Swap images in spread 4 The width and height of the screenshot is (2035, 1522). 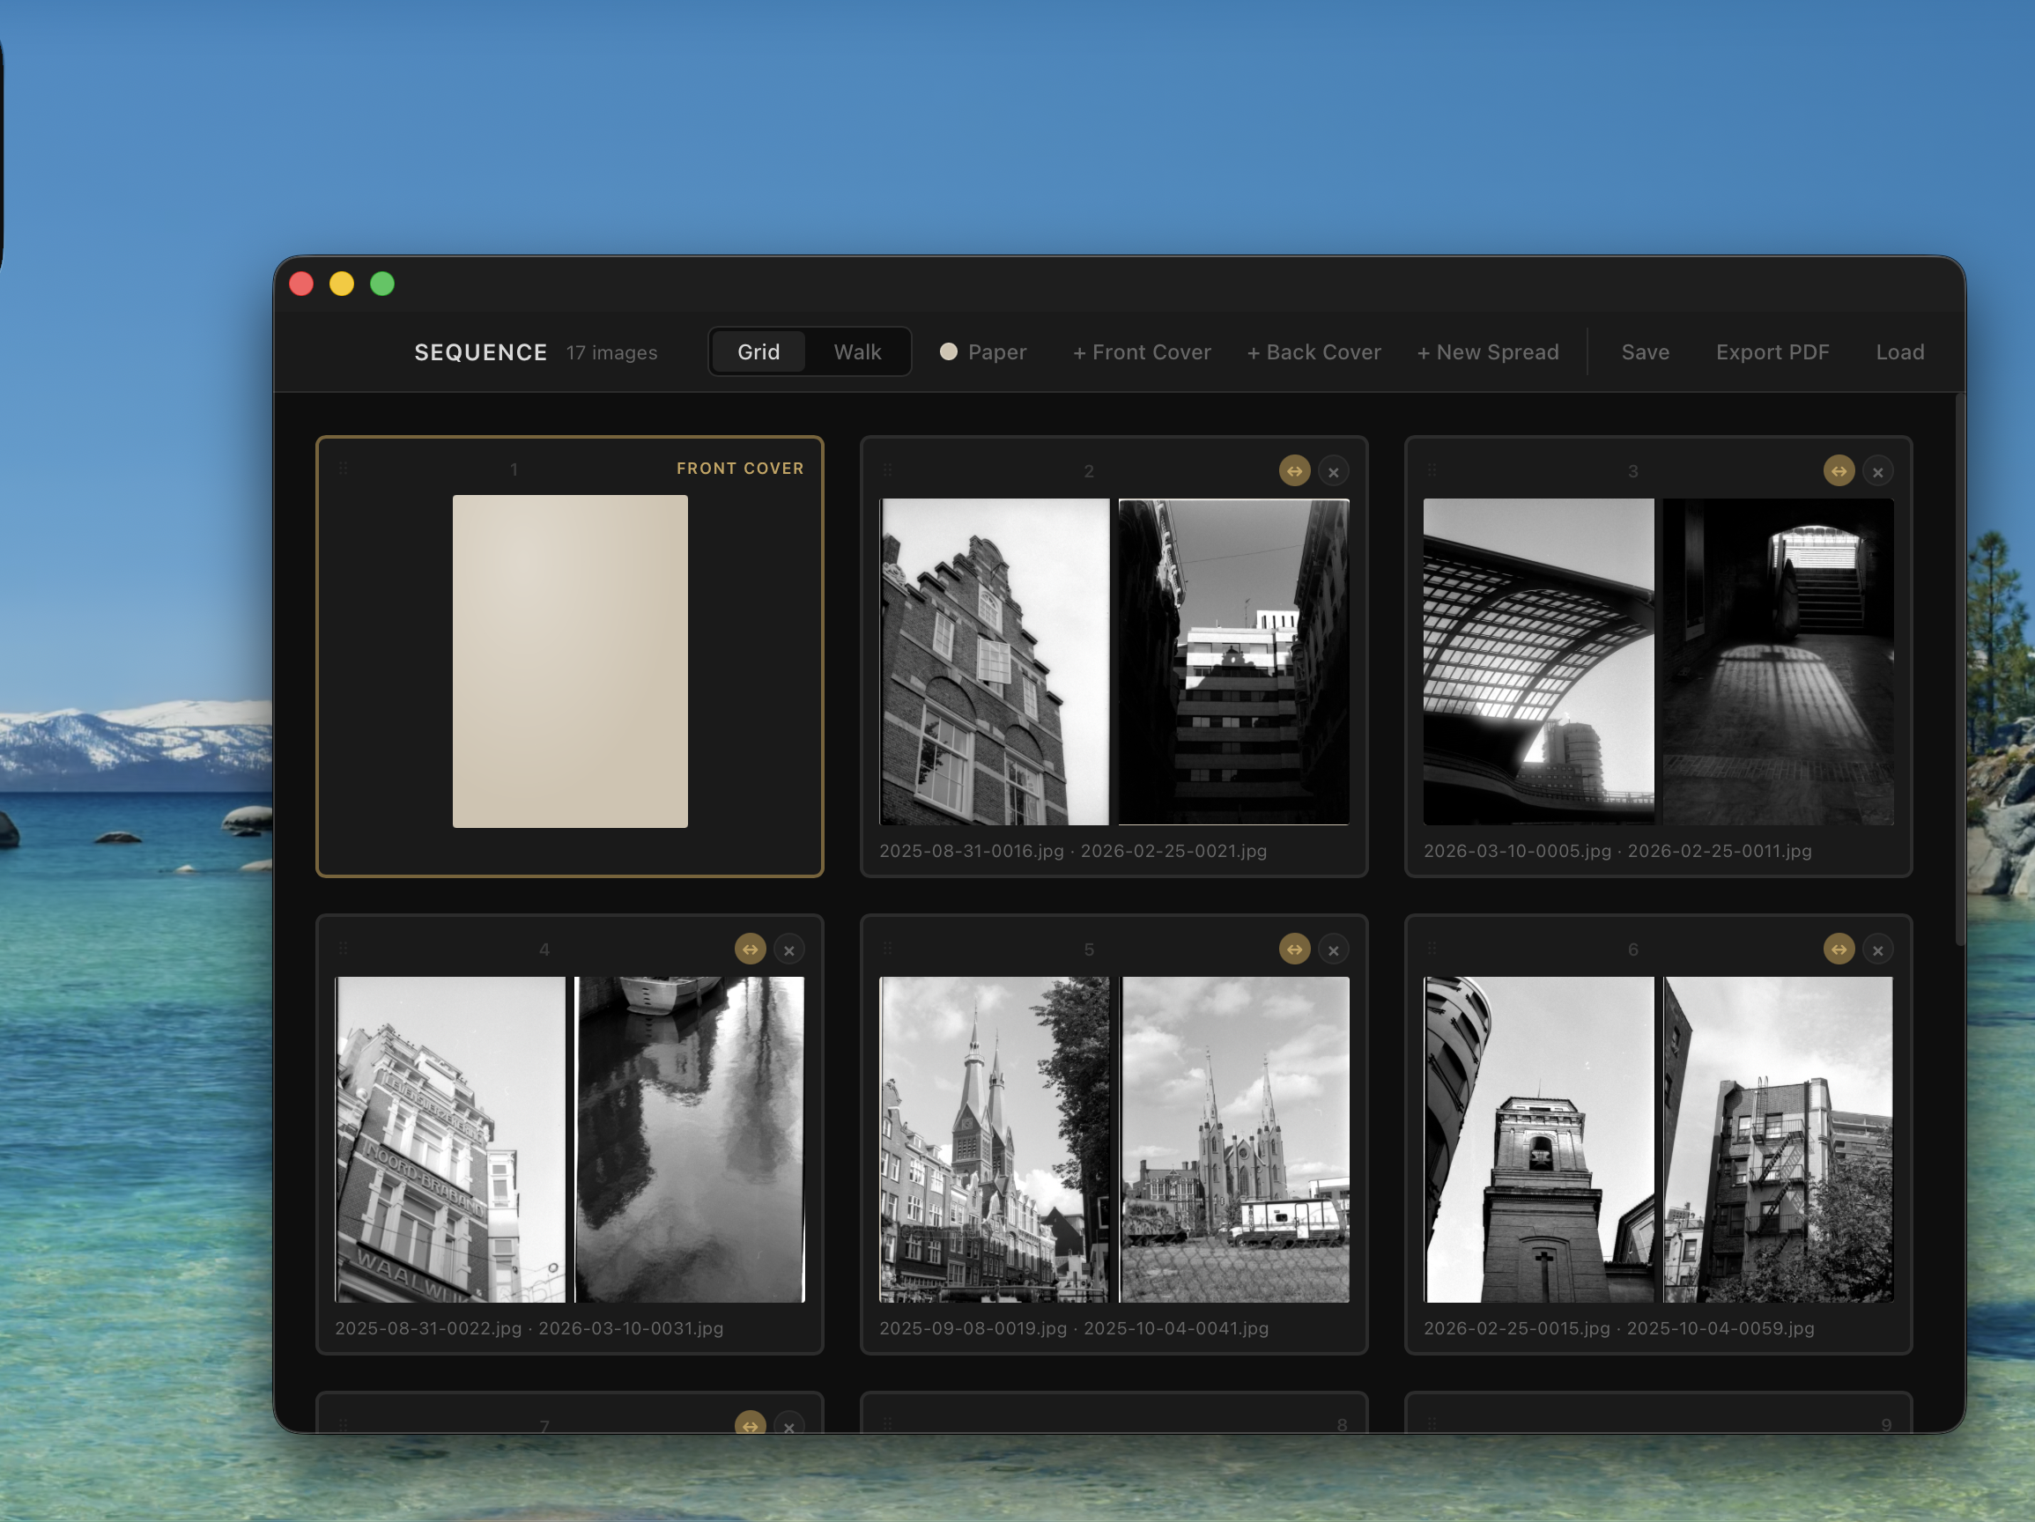[750, 948]
